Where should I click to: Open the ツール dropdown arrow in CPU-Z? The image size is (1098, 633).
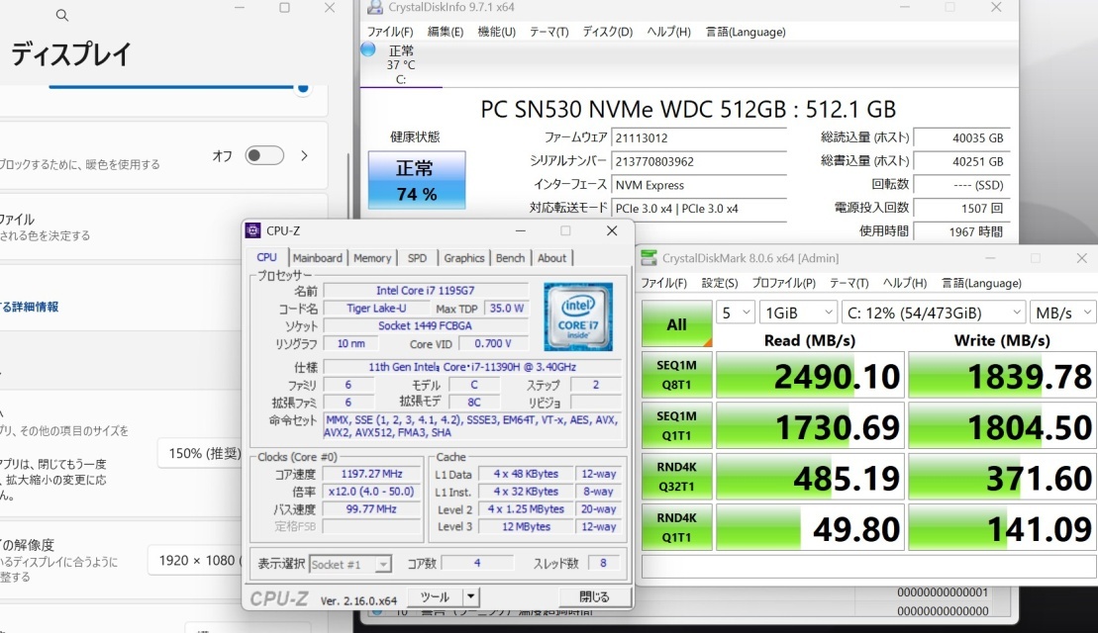tap(470, 596)
